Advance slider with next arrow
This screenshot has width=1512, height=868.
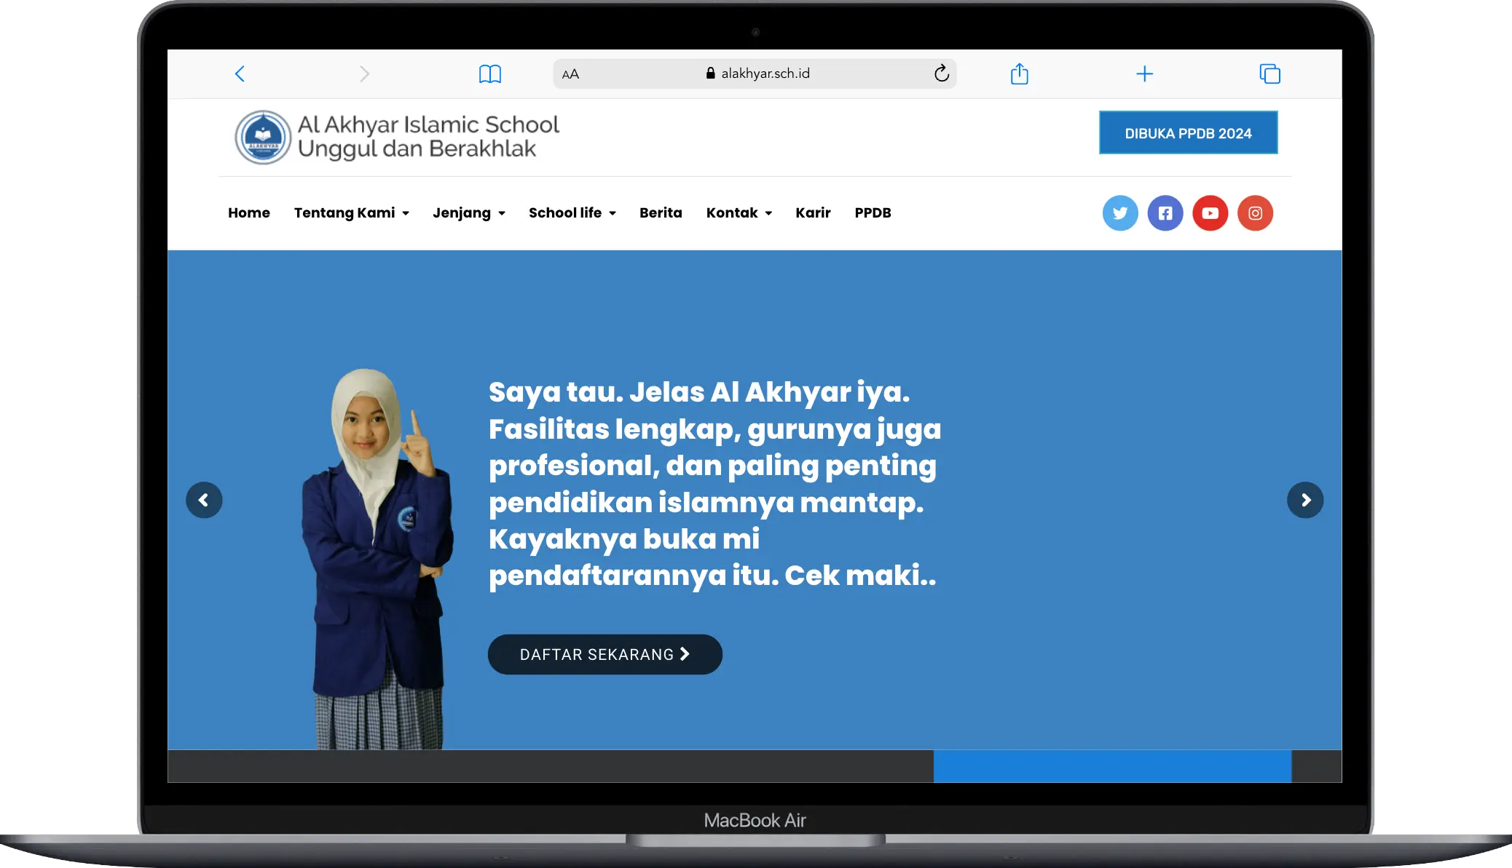tap(1304, 500)
